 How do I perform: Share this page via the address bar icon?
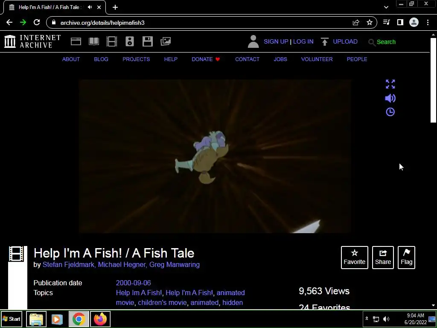click(x=356, y=23)
